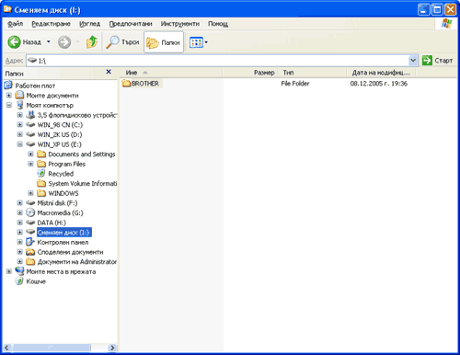
Task: Go up one folder level icon
Action: (92, 42)
